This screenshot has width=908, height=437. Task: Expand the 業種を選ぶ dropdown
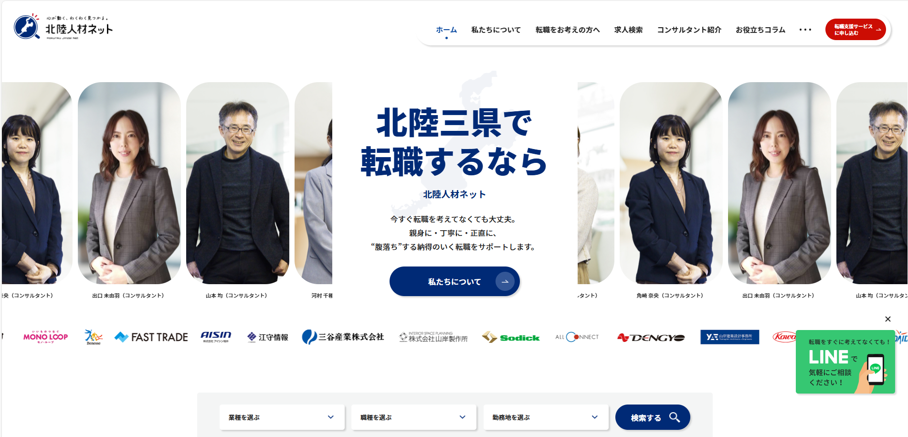coord(282,417)
